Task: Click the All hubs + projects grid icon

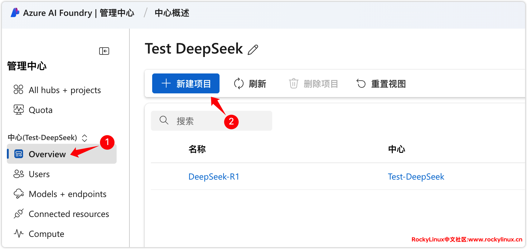Action: pyautogui.click(x=18, y=90)
